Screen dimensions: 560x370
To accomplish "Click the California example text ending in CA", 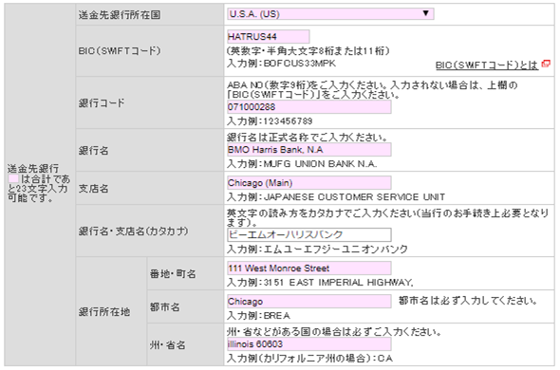I will click(309, 359).
